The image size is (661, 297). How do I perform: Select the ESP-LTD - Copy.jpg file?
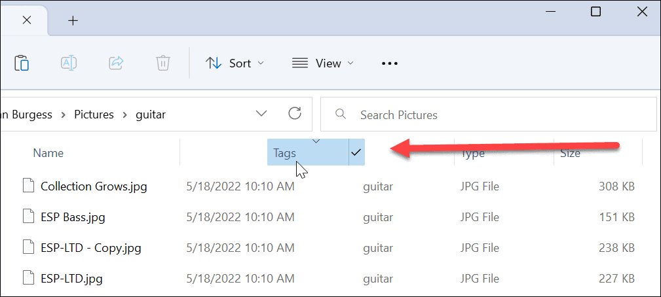(90, 248)
